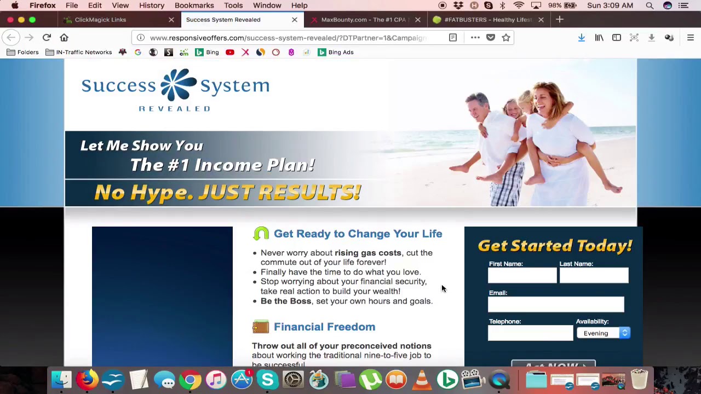Open App Store from the Dock
Image resolution: width=701 pixels, height=394 pixels.
(242, 380)
